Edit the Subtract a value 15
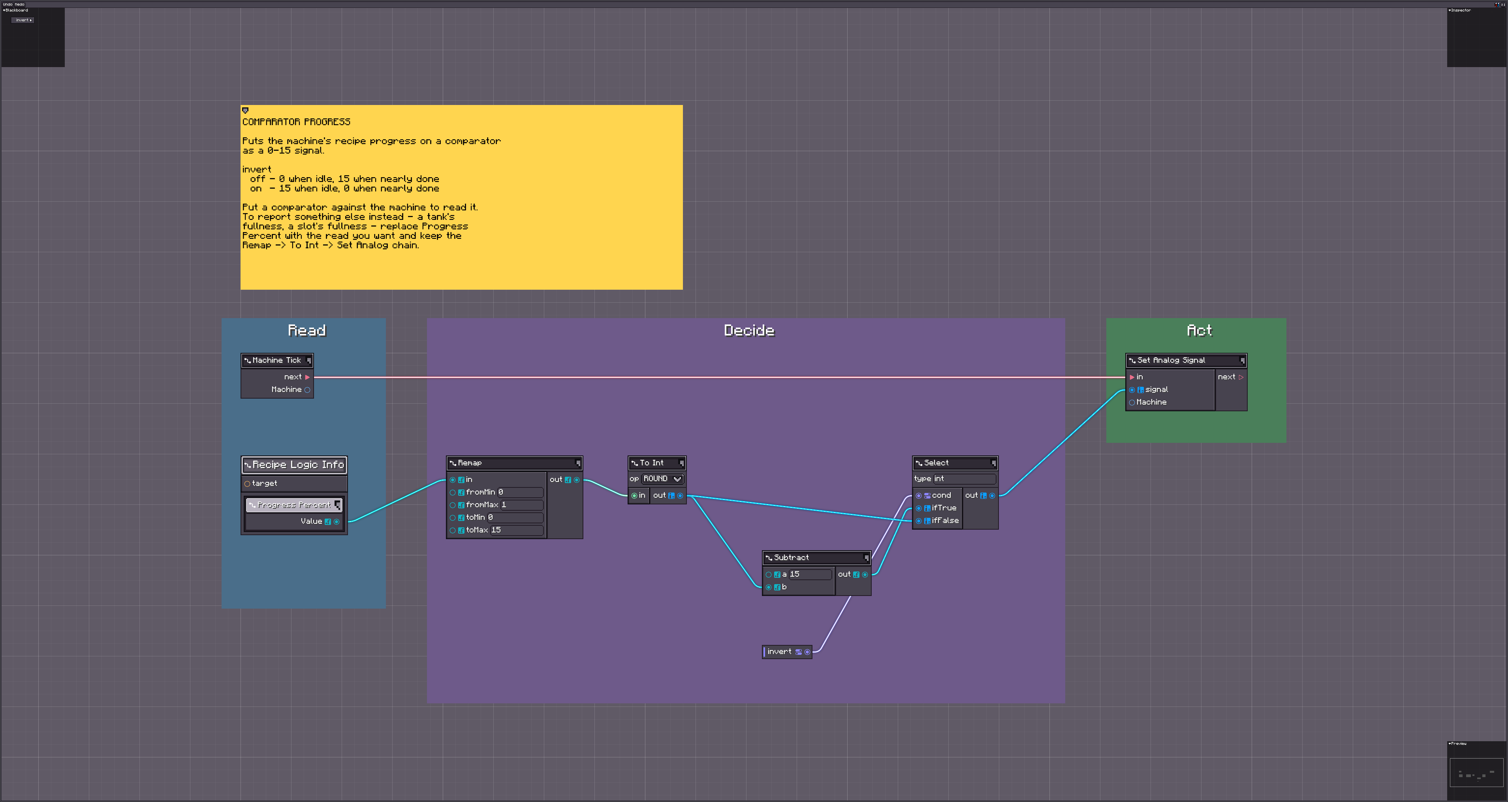The width and height of the screenshot is (1508, 802). pyautogui.click(x=810, y=575)
